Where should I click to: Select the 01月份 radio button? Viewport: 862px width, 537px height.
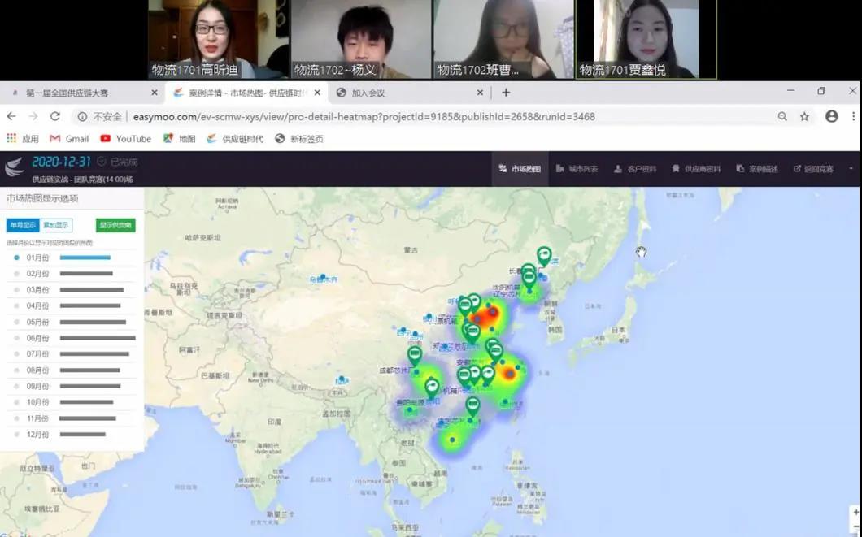click(x=16, y=258)
